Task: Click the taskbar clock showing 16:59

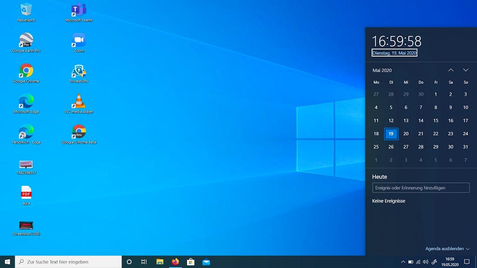Action: [x=450, y=261]
